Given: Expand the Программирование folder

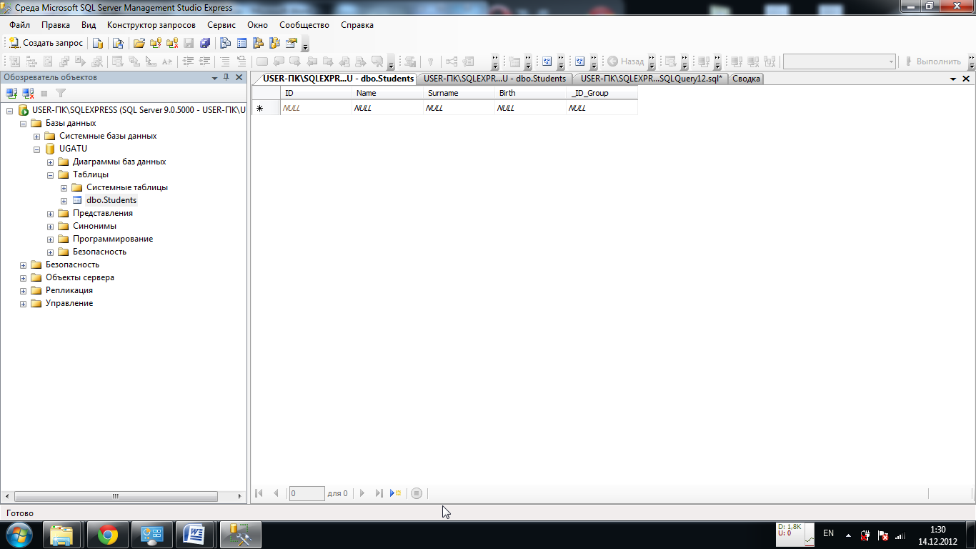Looking at the screenshot, I should (x=51, y=239).
